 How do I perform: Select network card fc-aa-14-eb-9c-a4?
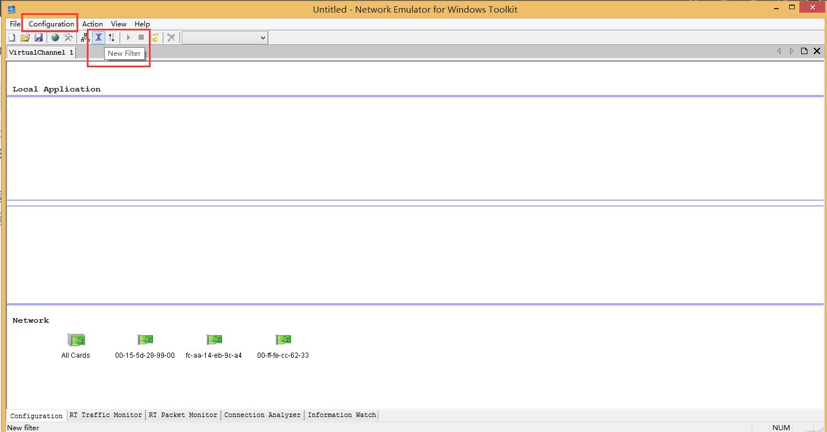214,346
